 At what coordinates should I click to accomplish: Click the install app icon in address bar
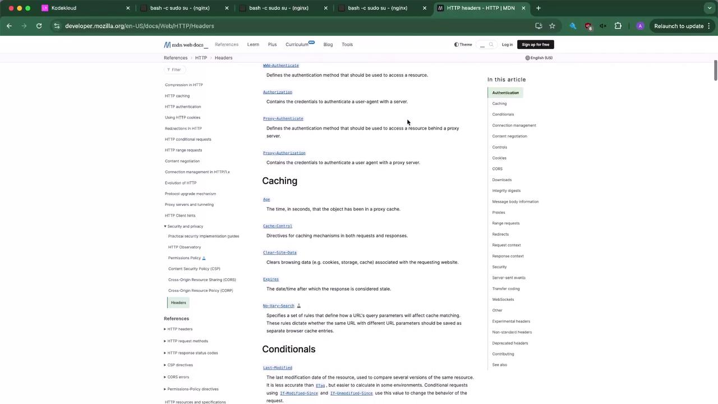click(x=538, y=26)
